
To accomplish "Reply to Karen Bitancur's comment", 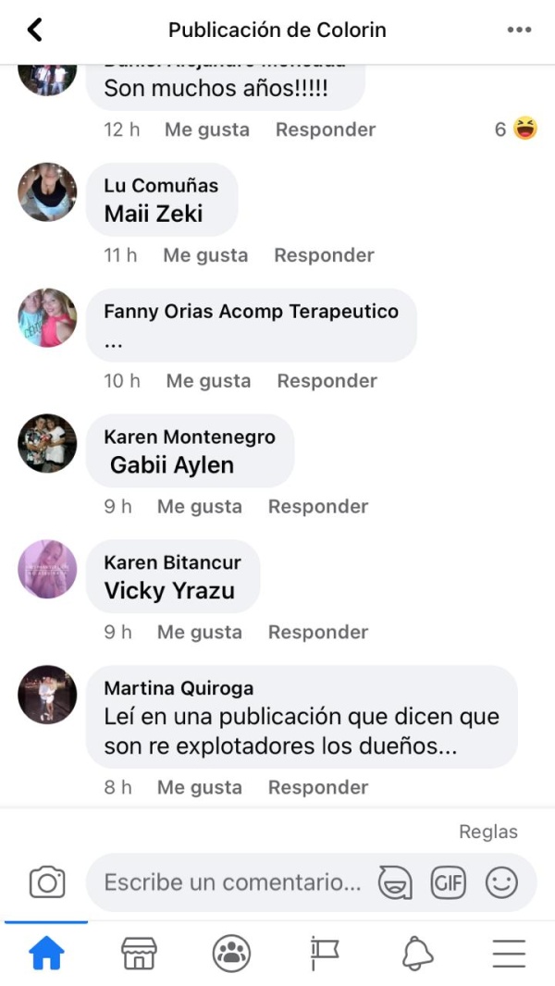I will point(318,632).
